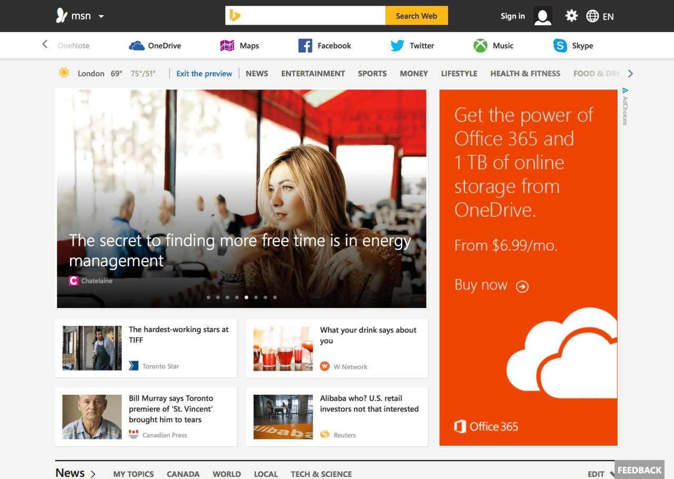Open settings via the gear icon
674x479 pixels.
tap(571, 16)
